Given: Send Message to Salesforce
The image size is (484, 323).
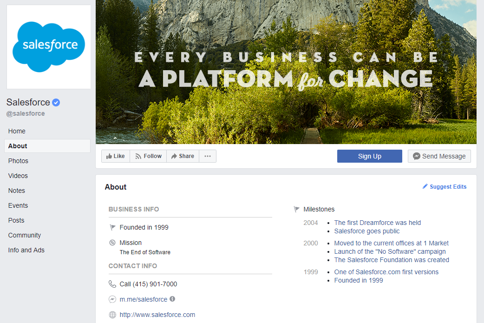Looking at the screenshot, I should click(x=439, y=156).
